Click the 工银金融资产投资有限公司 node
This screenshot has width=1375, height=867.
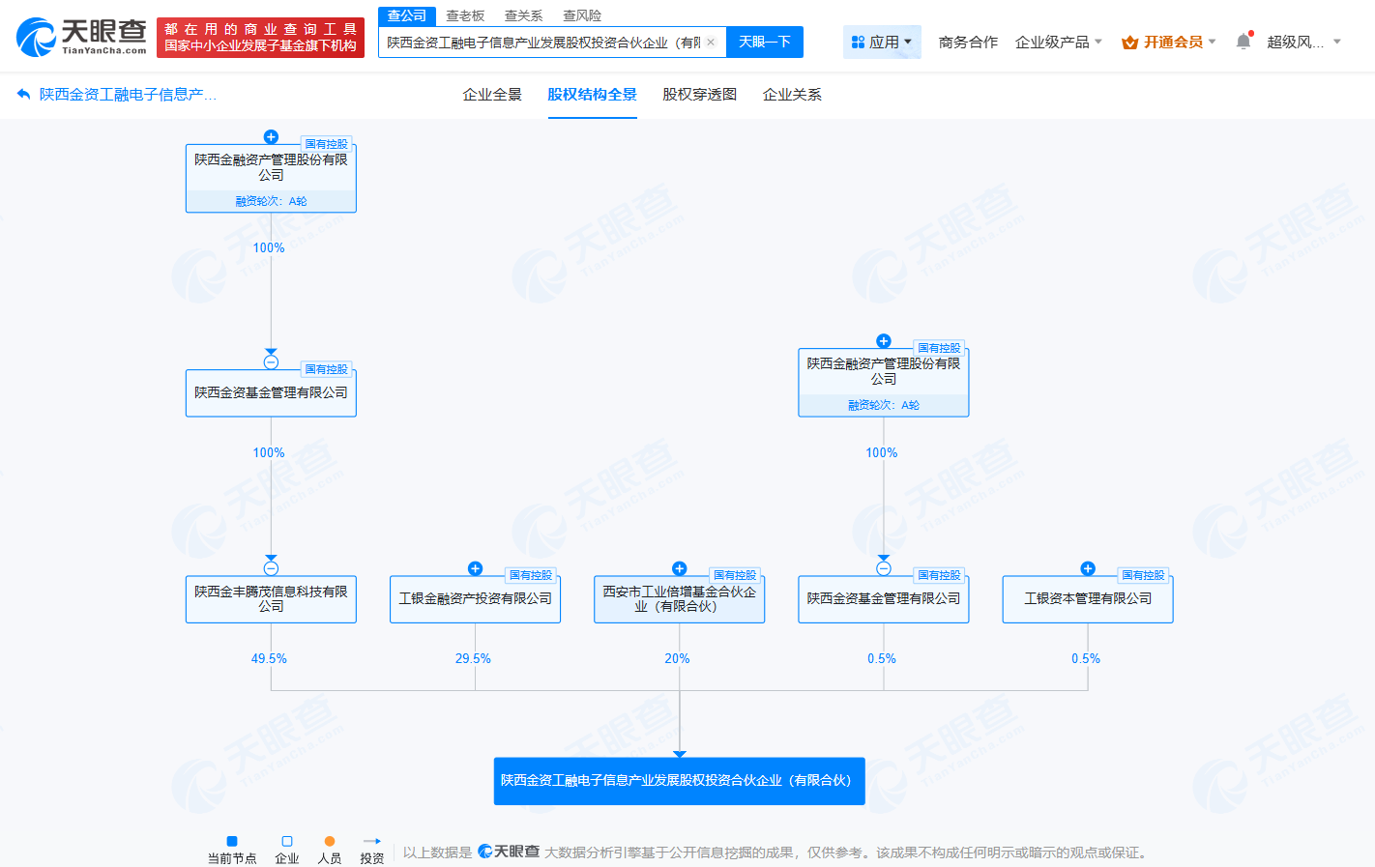(x=475, y=599)
